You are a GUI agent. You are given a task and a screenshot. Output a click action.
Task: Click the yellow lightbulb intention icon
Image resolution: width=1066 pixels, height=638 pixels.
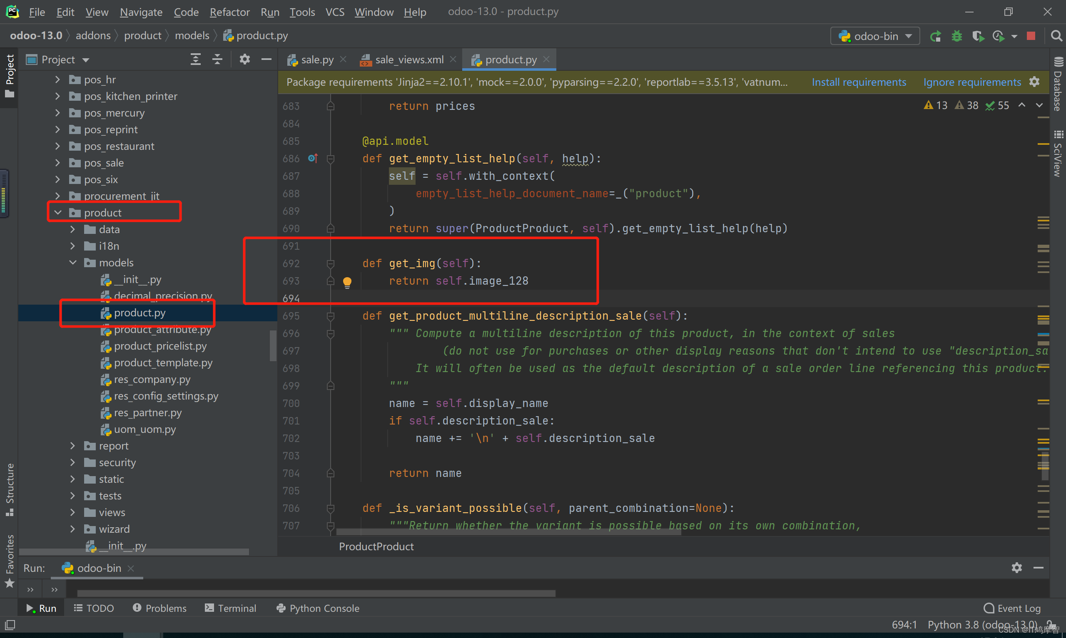point(347,282)
